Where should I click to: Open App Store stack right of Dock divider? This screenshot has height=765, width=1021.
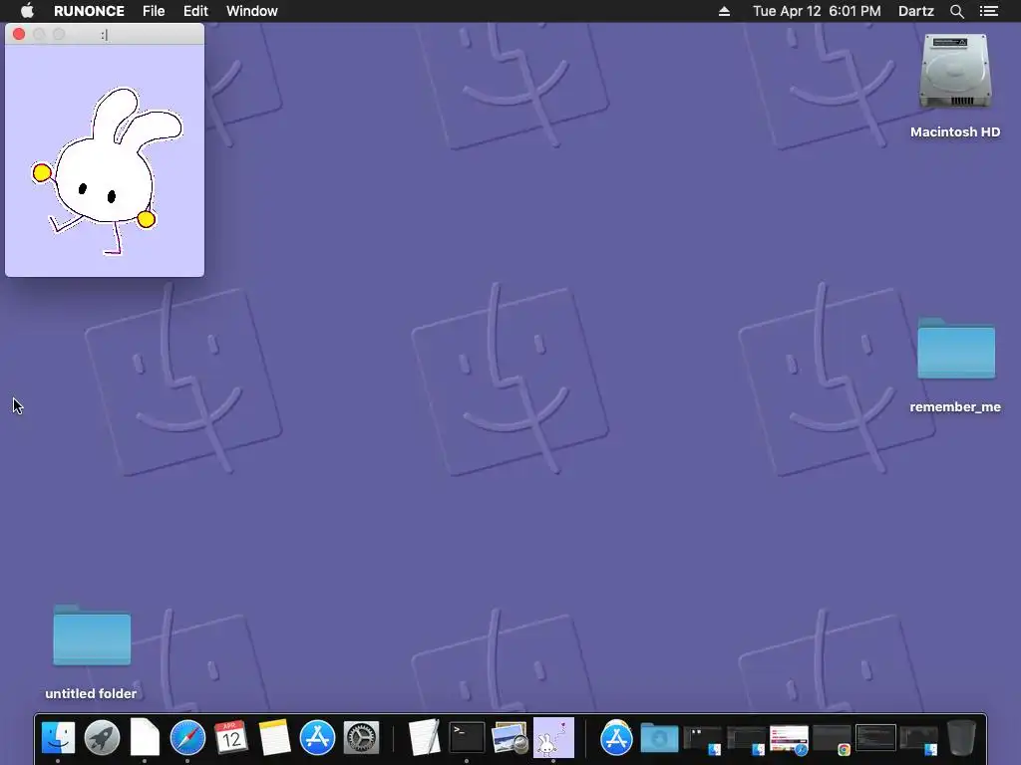pyautogui.click(x=616, y=739)
